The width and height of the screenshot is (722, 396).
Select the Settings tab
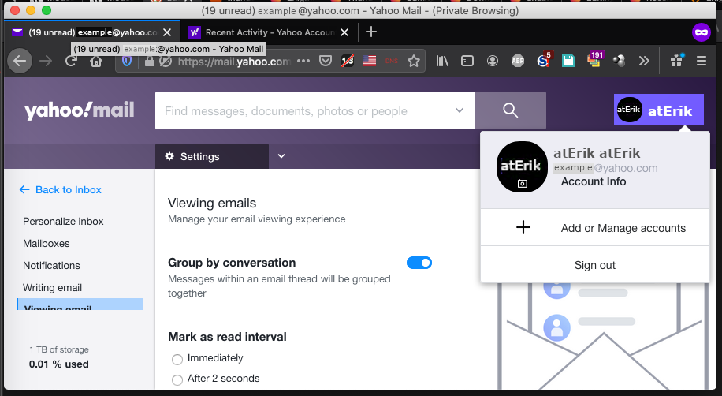click(212, 156)
